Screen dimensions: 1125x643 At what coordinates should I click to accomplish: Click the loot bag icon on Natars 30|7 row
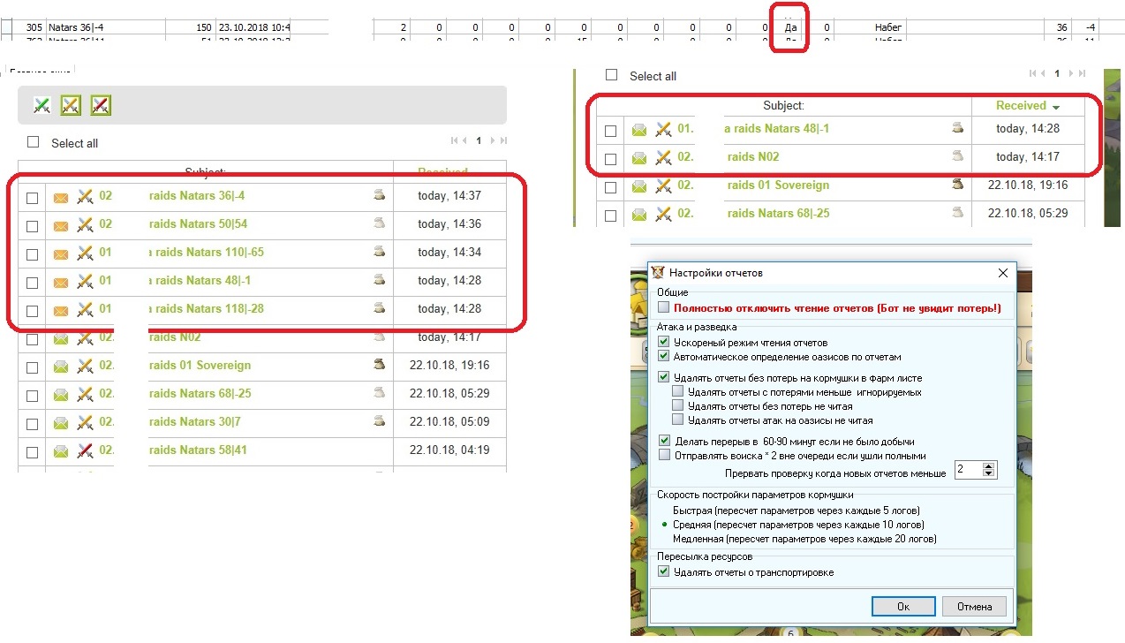(380, 421)
